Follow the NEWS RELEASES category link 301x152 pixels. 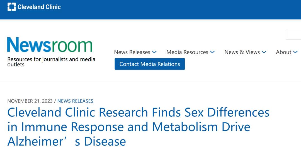coord(75,101)
